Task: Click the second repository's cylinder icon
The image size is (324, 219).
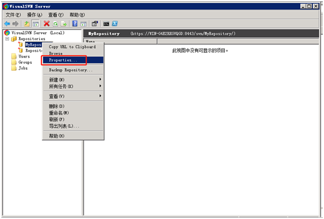Action: (20, 51)
